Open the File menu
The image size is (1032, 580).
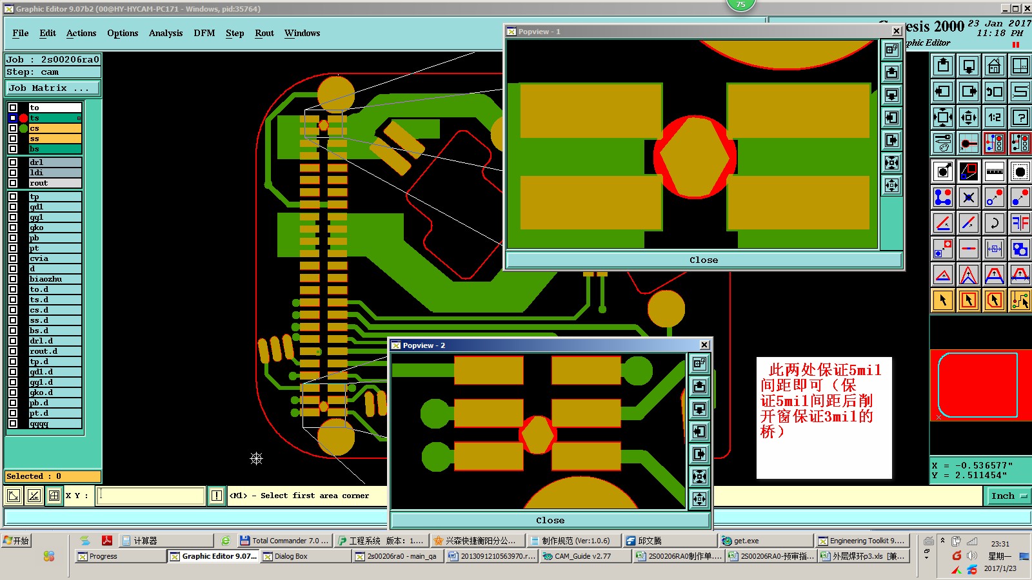point(21,33)
